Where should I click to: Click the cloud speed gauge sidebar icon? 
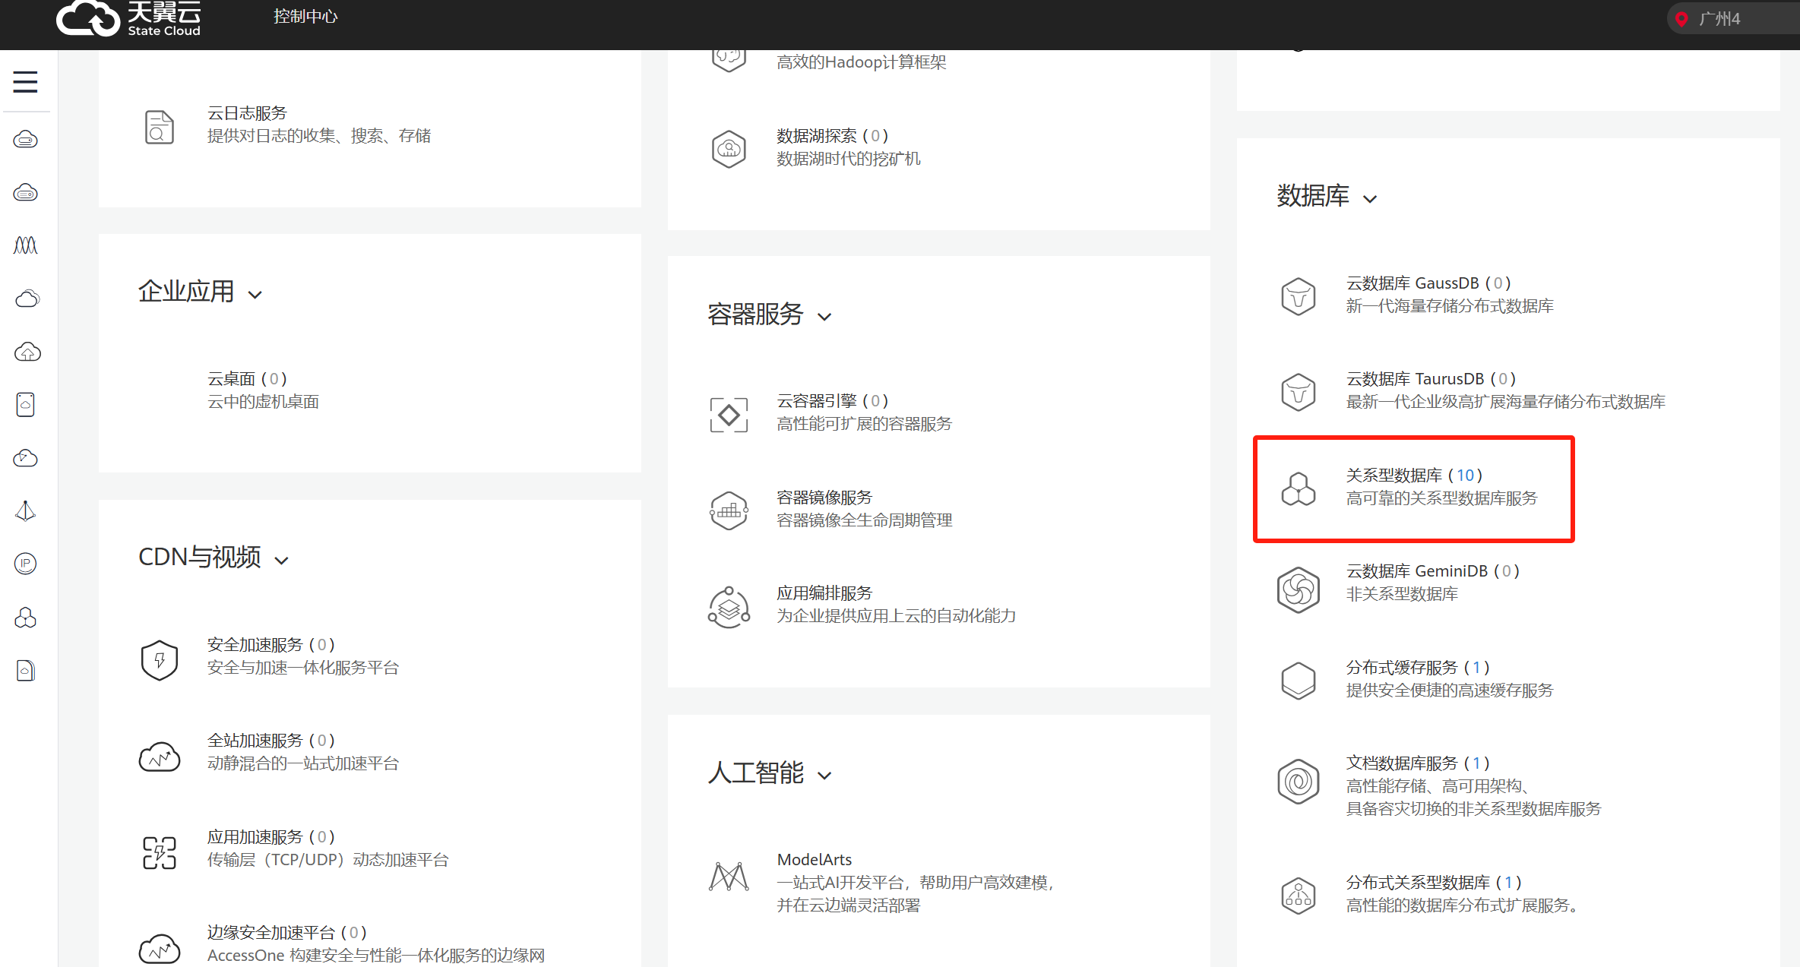click(26, 458)
